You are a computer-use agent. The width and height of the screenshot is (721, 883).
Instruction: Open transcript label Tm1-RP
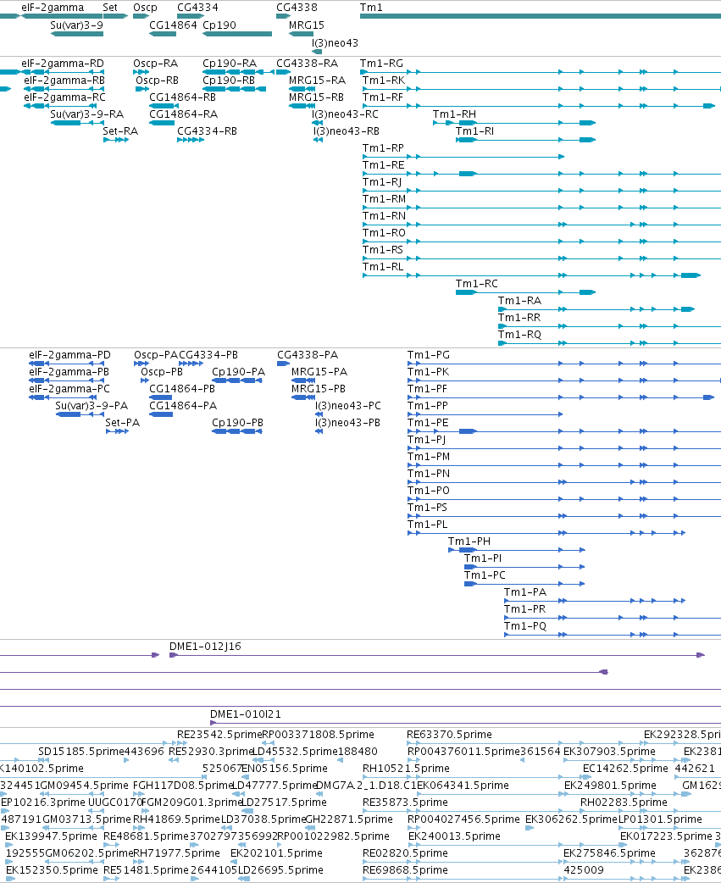pos(383,147)
